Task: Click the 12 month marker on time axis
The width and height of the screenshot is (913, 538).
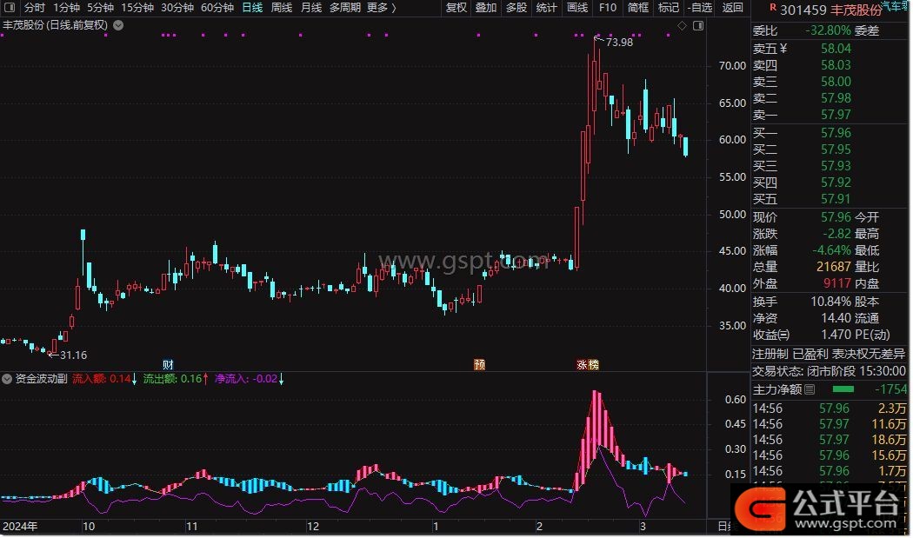Action: pyautogui.click(x=313, y=527)
